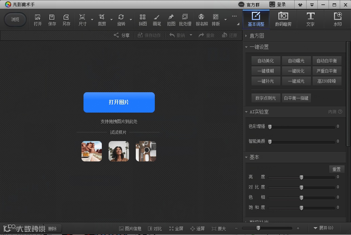This screenshot has height=235, width=351.
Task: Open the ID photo (报名照) tool
Action: coord(202,20)
